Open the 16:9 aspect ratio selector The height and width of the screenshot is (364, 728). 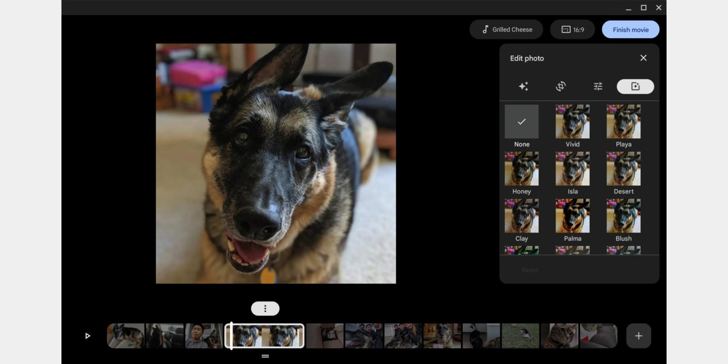point(572,30)
